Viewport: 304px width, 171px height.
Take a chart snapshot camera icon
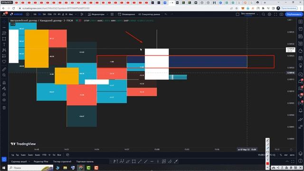pos(281,14)
